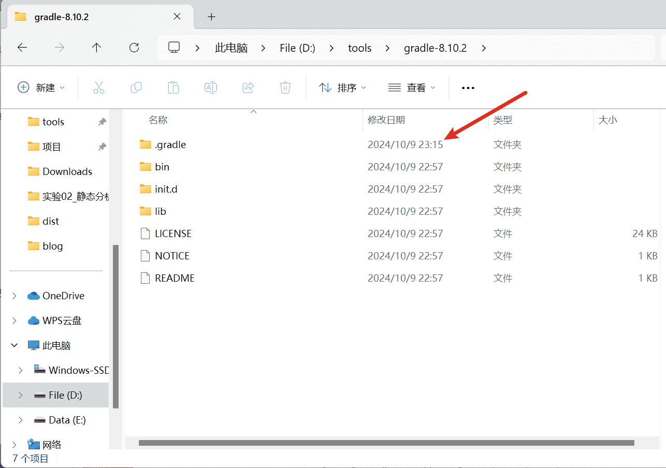Expand the OneDrive tree node
The image size is (666, 468).
pos(15,296)
